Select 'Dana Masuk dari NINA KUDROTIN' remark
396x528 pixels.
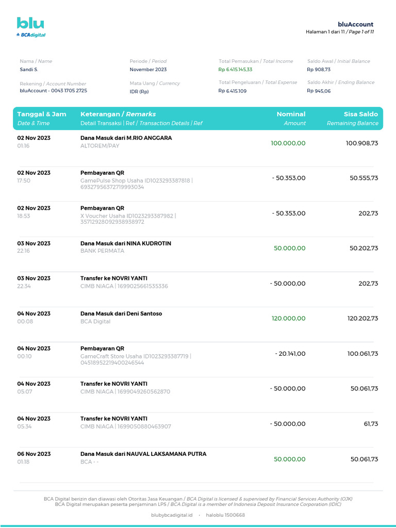(126, 243)
